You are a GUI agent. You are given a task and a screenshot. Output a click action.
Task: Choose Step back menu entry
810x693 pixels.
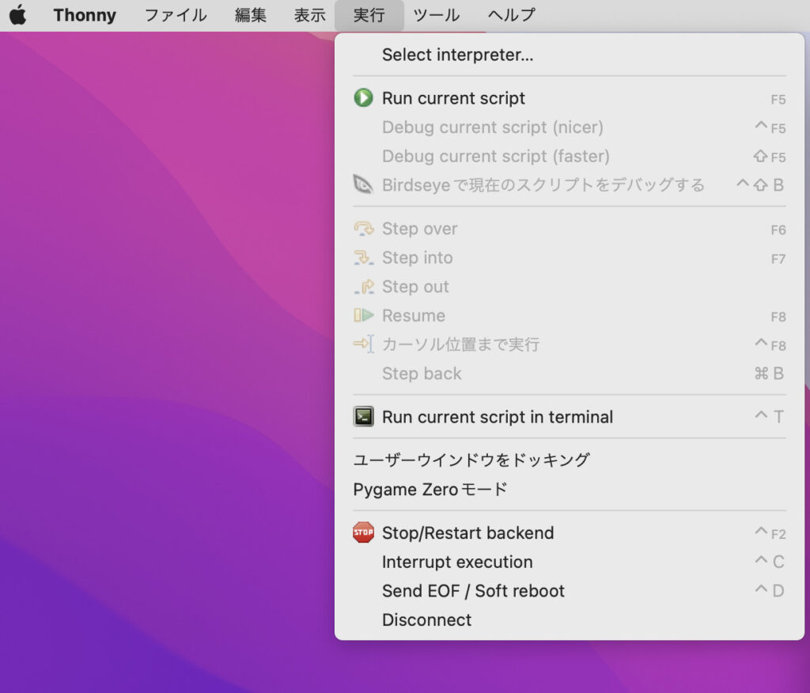[570, 373]
